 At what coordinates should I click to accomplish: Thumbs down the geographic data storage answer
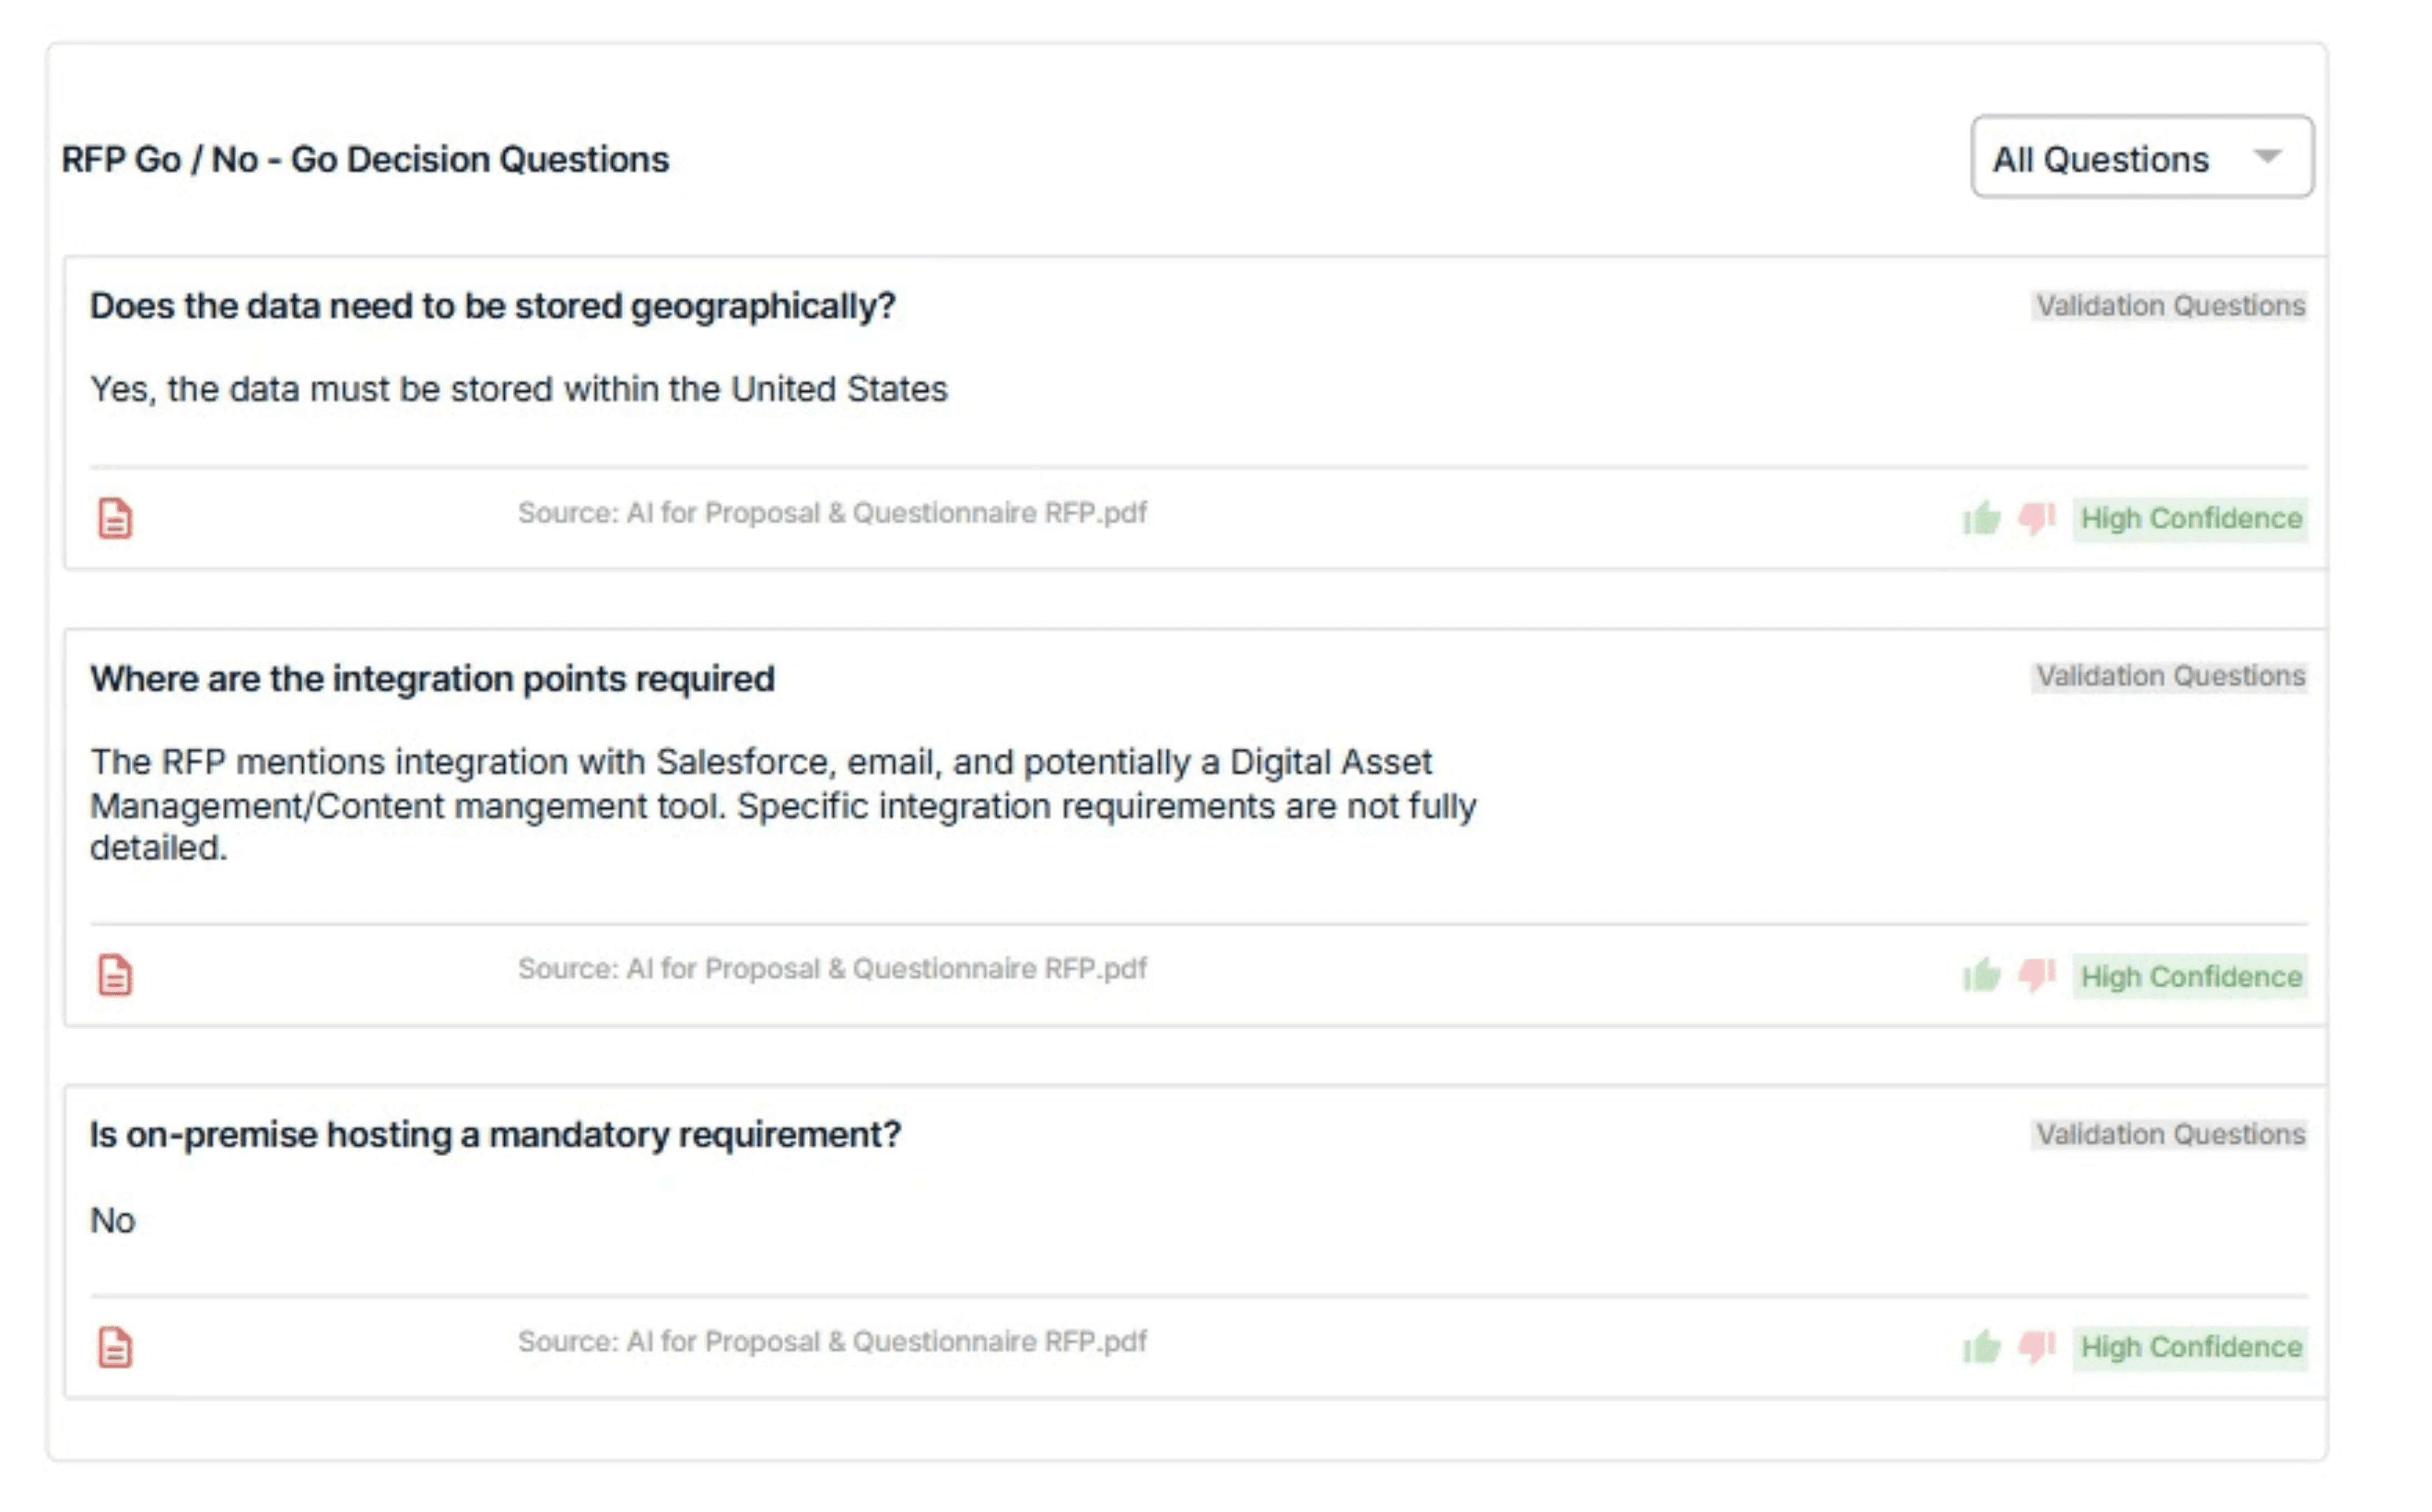(x=2036, y=518)
